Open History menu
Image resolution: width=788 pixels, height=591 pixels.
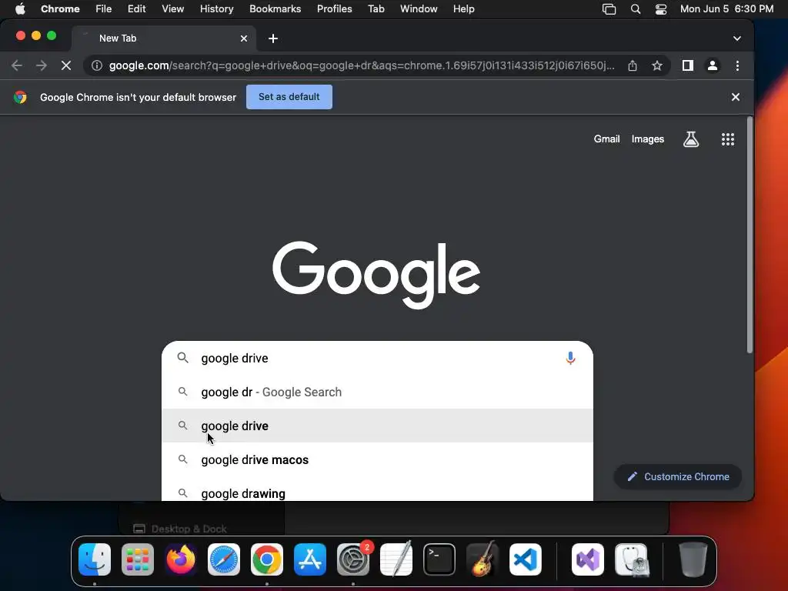pos(216,8)
